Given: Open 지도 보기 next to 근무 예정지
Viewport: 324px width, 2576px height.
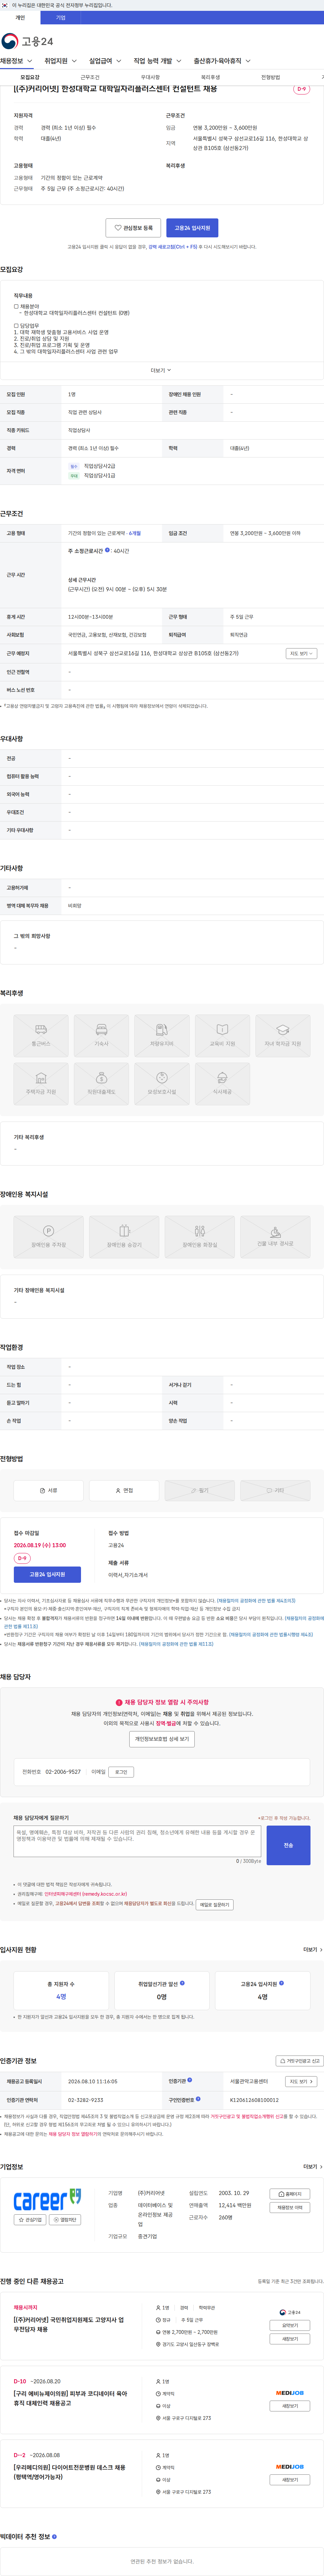Looking at the screenshot, I should pyautogui.click(x=301, y=653).
